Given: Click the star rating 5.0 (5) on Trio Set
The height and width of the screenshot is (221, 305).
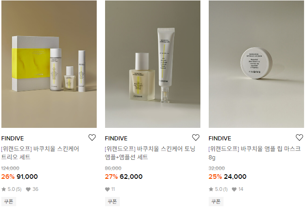Looking at the screenshot, I should pos(12,189).
